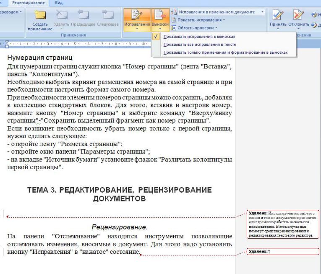Open the Показать исправления dropdown
The width and height of the screenshot is (321, 274).
(201, 20)
